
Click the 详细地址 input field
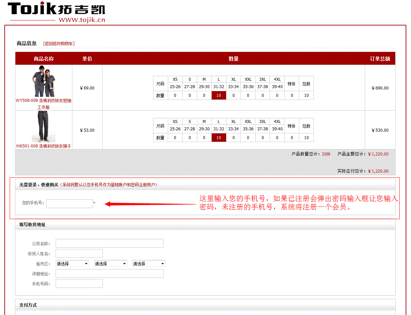tap(109, 273)
